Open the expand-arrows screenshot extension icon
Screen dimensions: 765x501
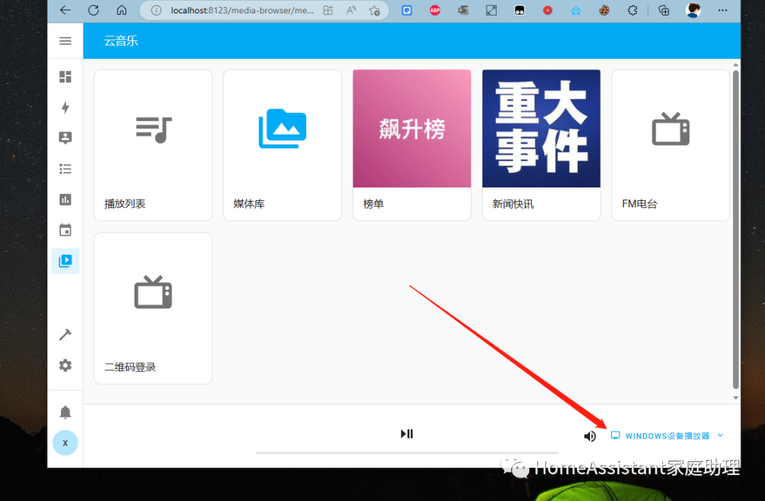coord(492,10)
